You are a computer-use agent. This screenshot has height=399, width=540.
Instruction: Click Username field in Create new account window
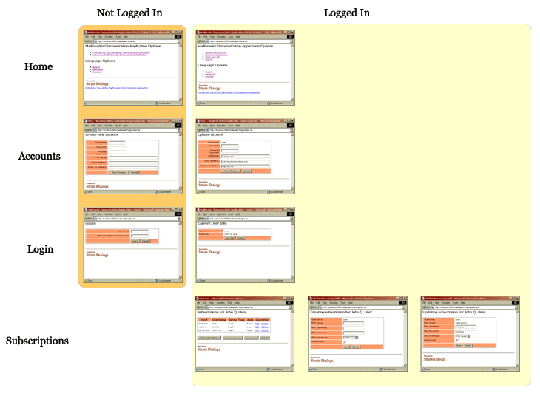[x=117, y=143]
